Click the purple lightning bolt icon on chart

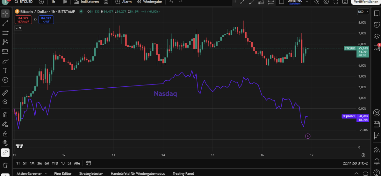pyautogui.click(x=308, y=136)
